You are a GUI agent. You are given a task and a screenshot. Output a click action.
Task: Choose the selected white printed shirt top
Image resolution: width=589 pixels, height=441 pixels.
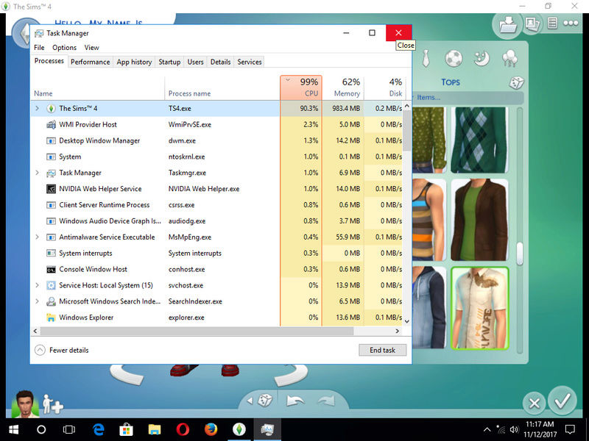[x=480, y=308]
